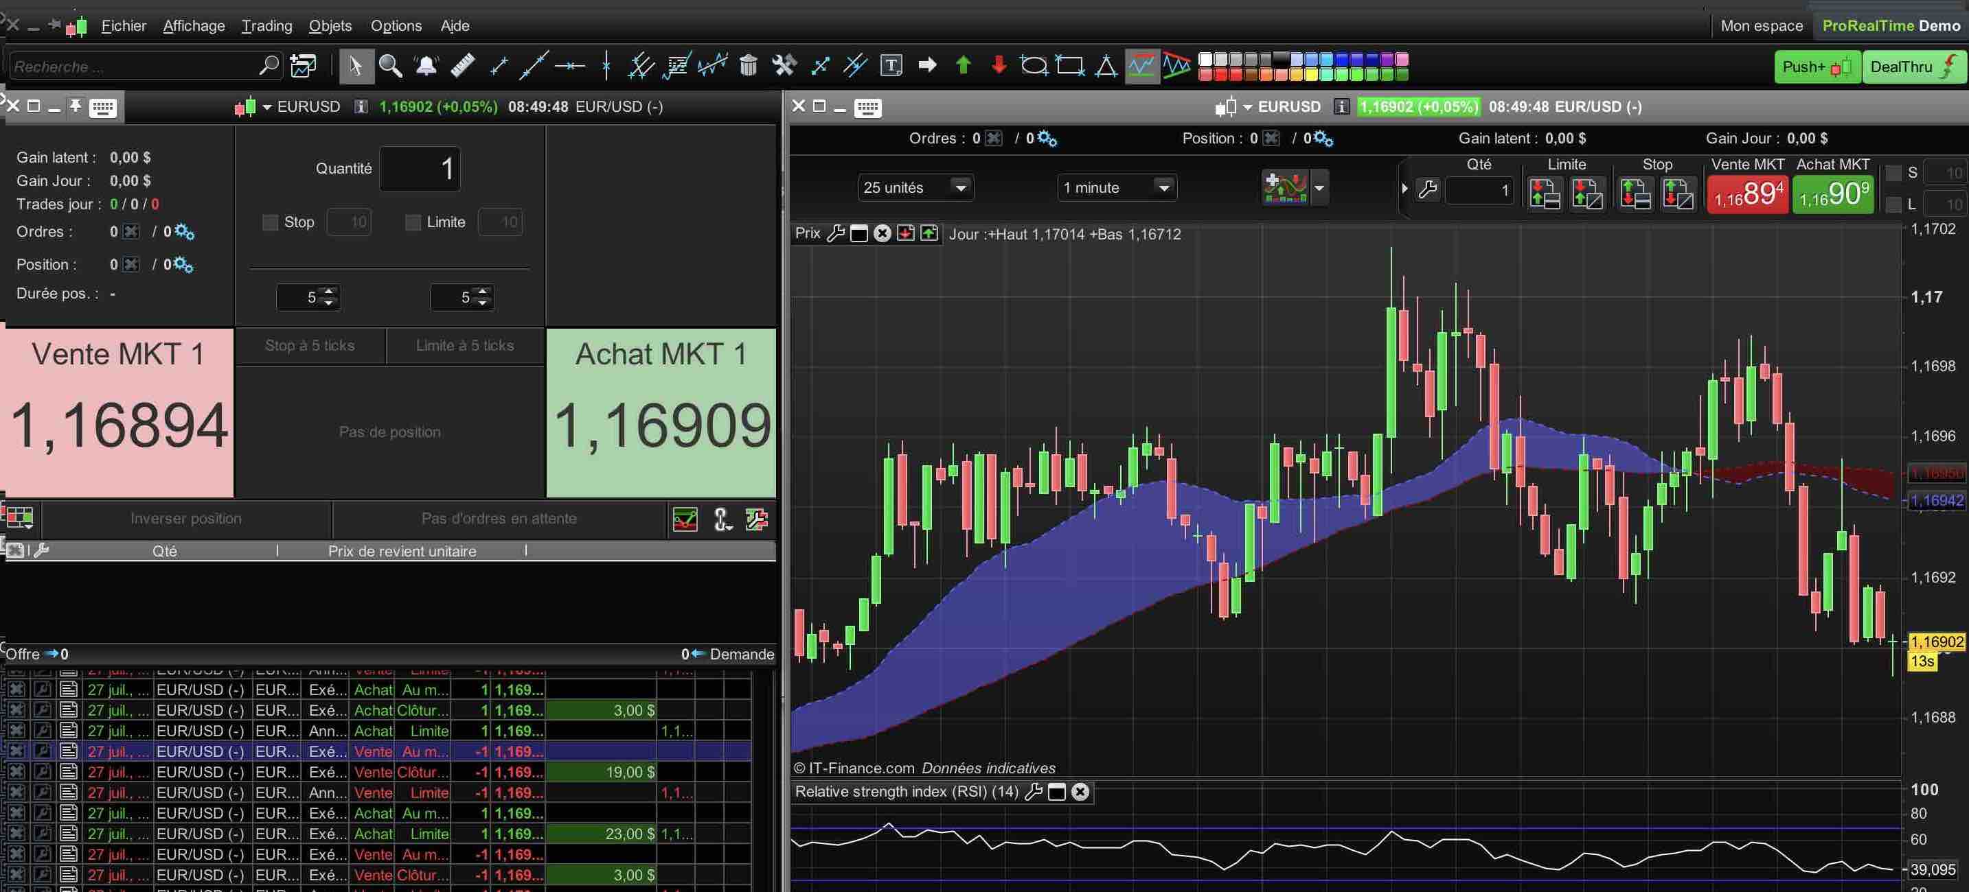
Task: Select the green up arrow tool
Action: click(x=963, y=66)
